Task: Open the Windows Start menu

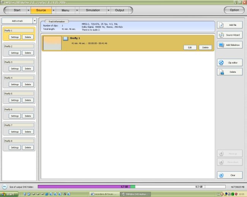Action: click(9, 194)
